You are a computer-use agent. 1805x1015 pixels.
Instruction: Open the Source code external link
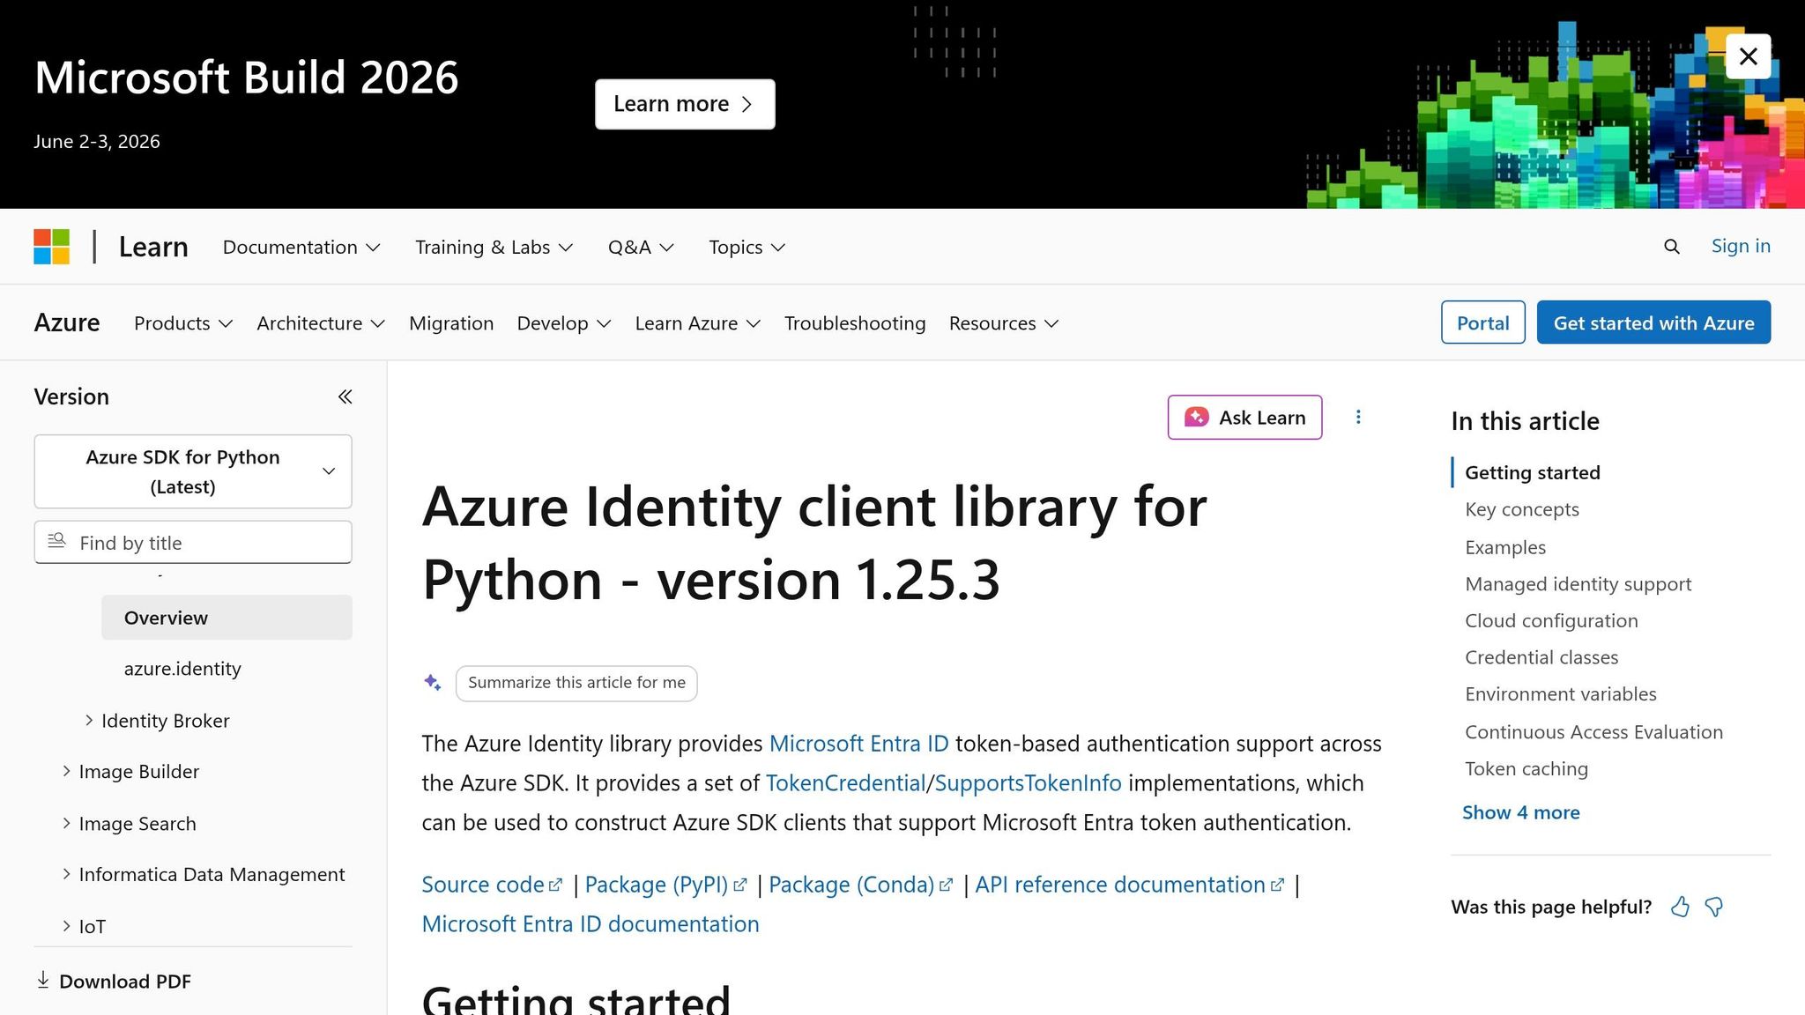(492, 885)
